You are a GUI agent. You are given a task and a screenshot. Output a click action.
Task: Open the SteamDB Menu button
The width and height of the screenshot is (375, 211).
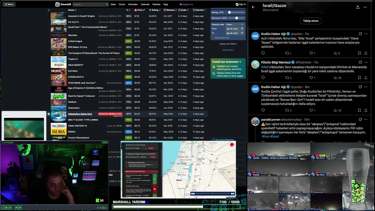pos(8,4)
